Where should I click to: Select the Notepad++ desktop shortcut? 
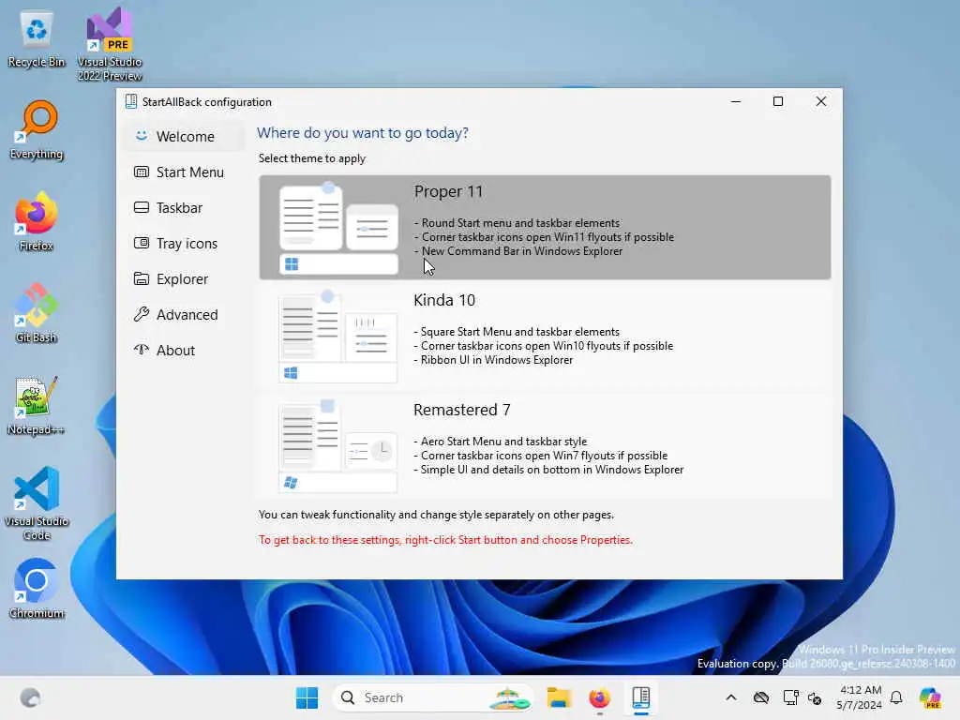tap(37, 405)
